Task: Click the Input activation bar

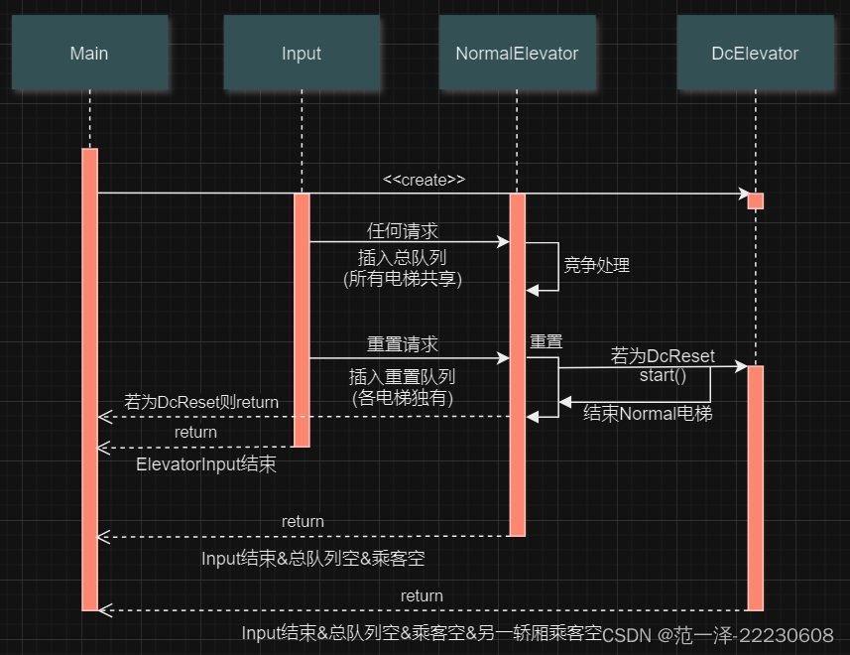Action: tap(302, 318)
